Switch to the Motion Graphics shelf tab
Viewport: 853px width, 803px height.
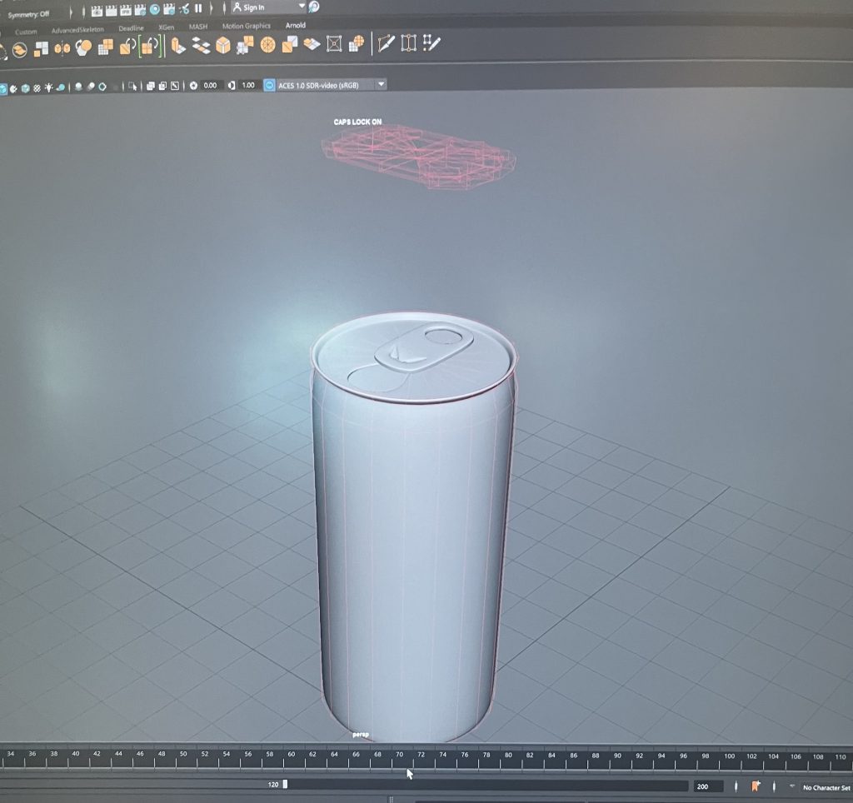[x=246, y=26]
